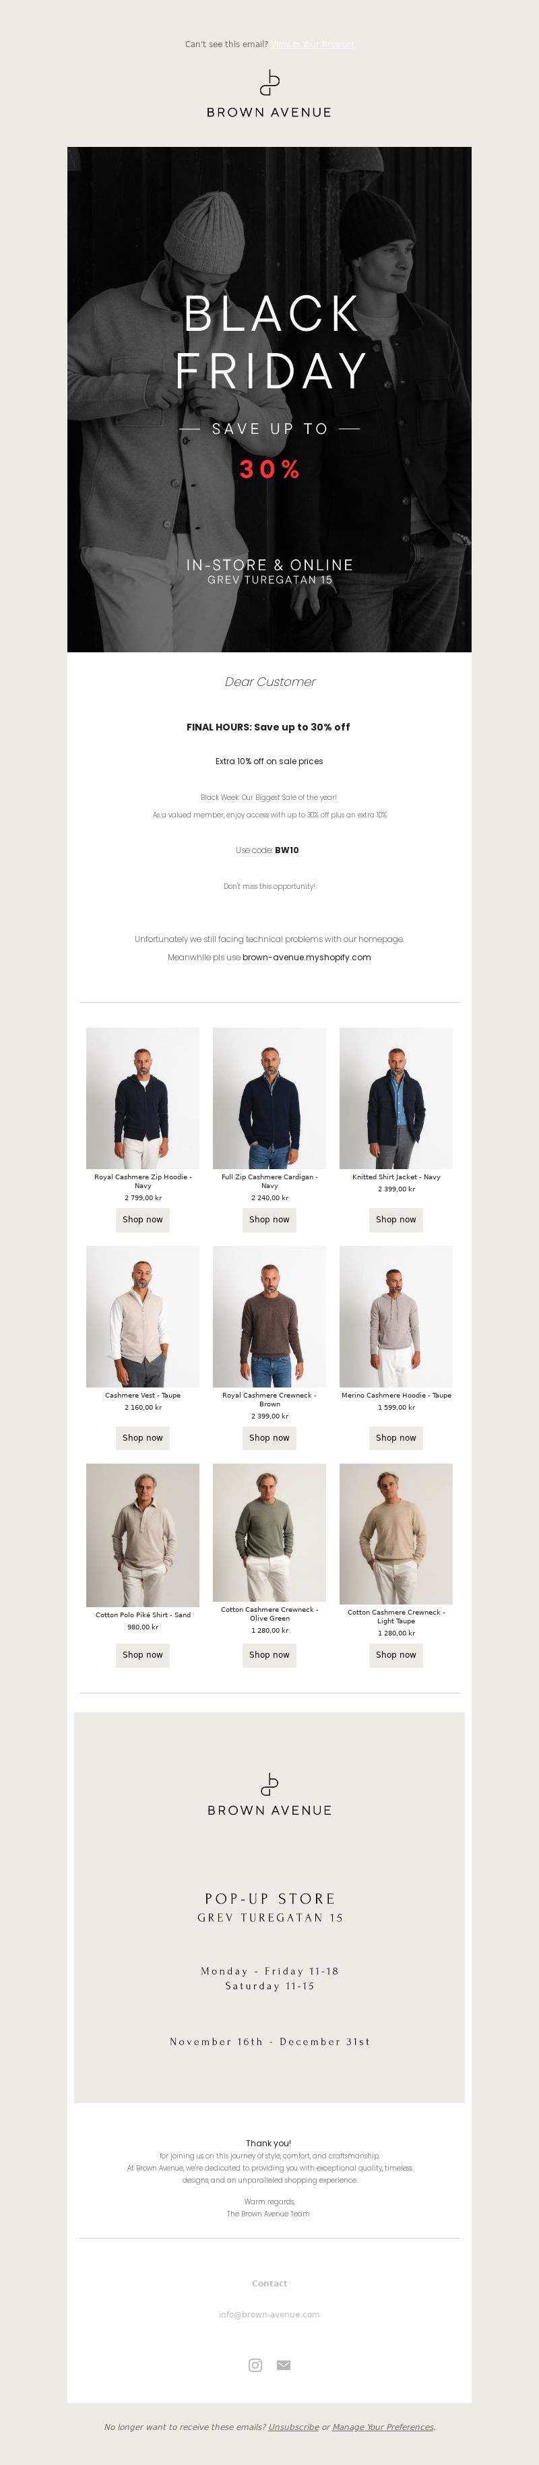Click the Black Friday hero banner
The image size is (539, 2465).
tap(269, 399)
